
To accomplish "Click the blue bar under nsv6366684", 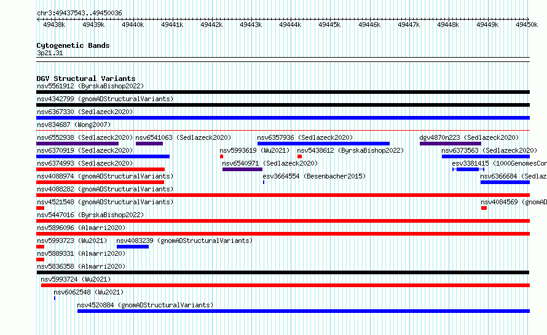I will [505, 182].
